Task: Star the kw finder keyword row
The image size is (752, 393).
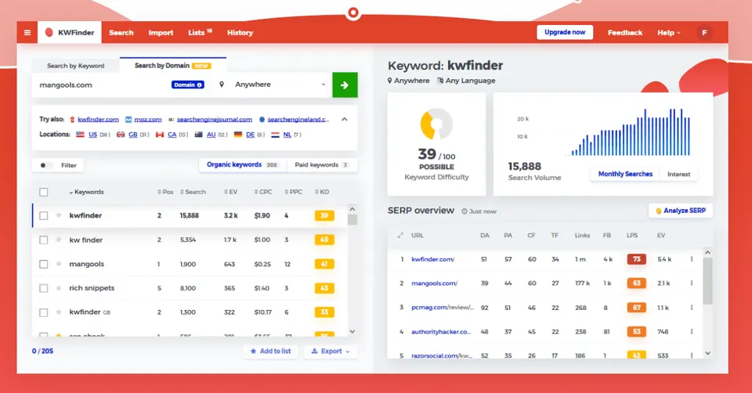Action: (x=59, y=240)
